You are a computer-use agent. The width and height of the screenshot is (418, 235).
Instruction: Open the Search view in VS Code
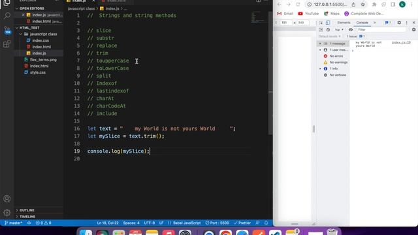pyautogui.click(x=7, y=16)
